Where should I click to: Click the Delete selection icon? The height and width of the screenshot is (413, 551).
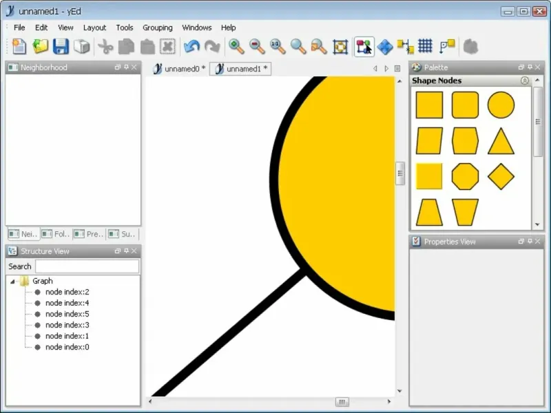(167, 47)
